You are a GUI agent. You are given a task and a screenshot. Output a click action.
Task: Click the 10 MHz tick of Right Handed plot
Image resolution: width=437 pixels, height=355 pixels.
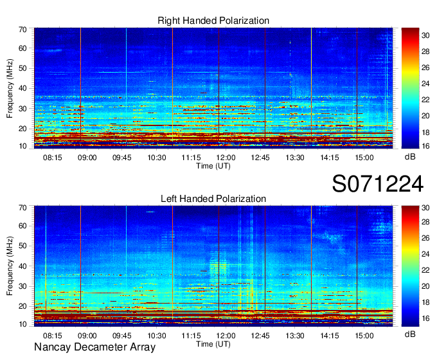pos(22,146)
